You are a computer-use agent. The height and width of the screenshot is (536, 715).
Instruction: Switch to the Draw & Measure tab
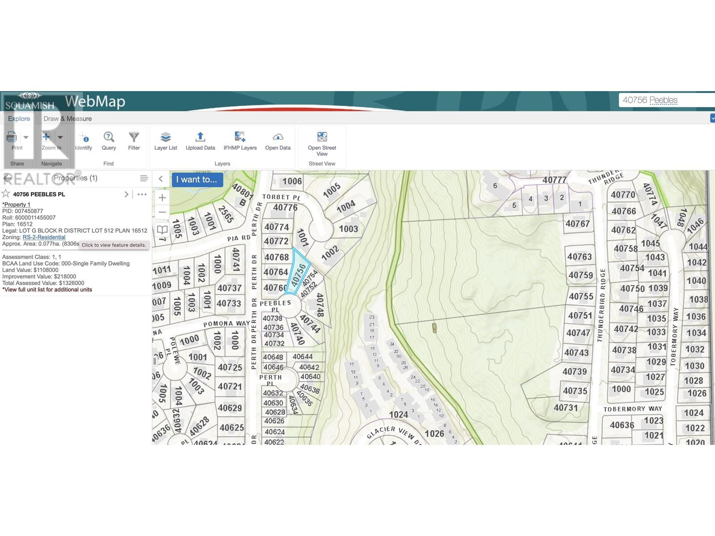(x=67, y=118)
